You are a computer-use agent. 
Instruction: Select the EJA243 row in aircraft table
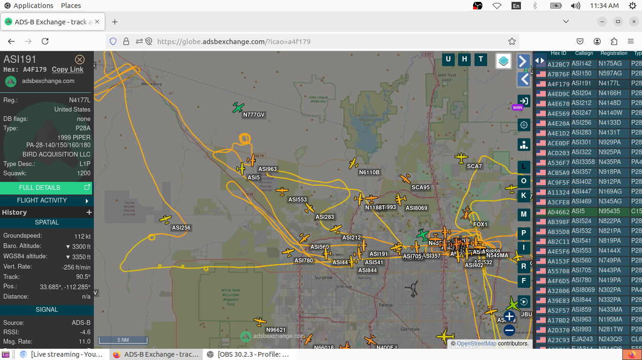(588, 339)
